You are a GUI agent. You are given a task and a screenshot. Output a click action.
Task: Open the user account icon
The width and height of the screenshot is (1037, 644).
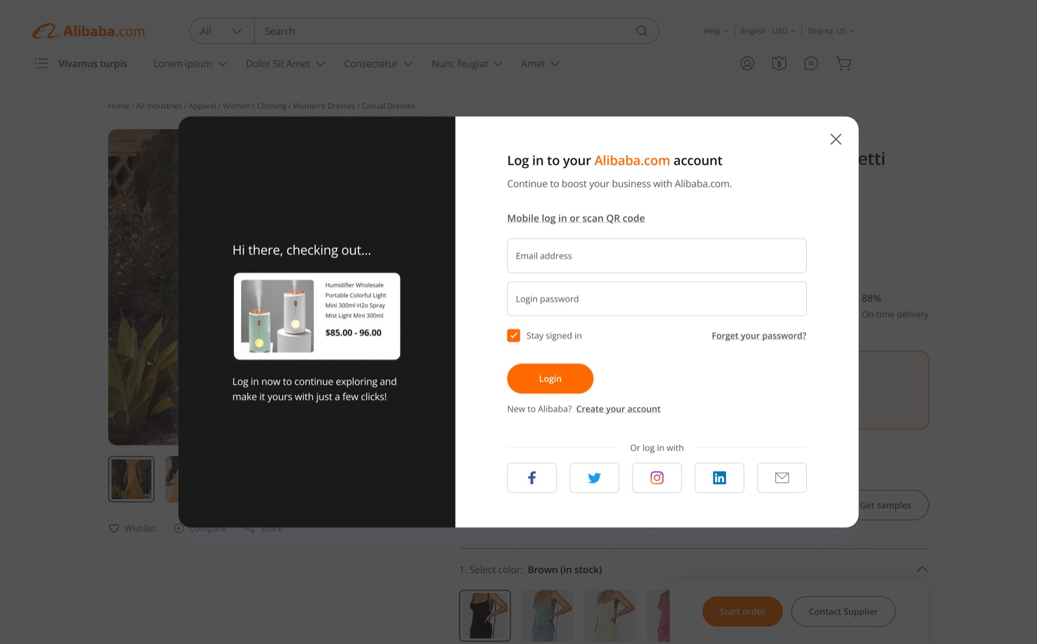(747, 63)
